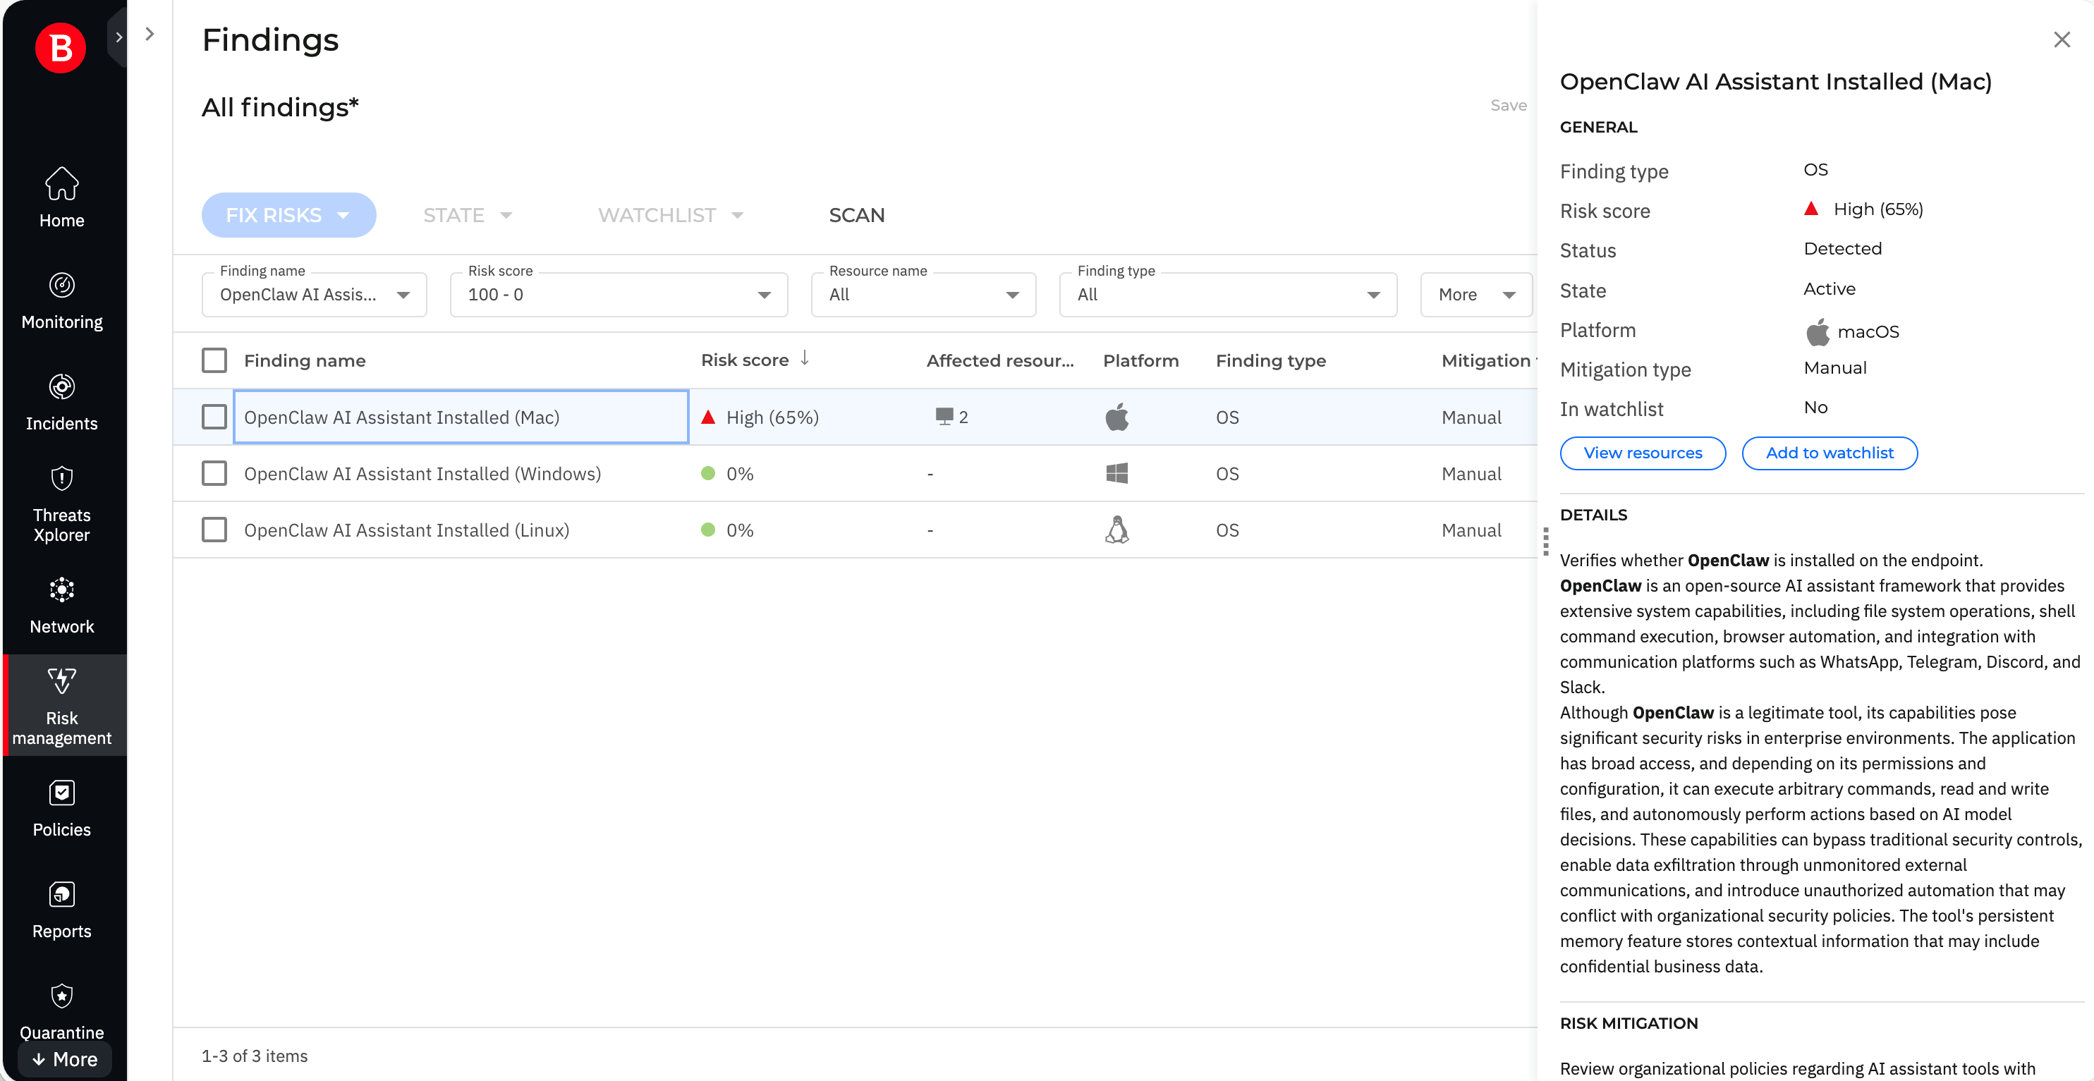Switch to the SCAN tab
The image size is (2094, 1081).
point(856,214)
